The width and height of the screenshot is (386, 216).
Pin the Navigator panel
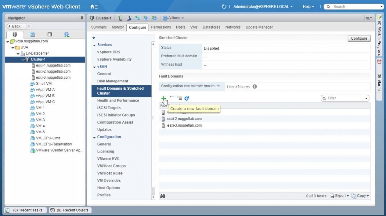[x=82, y=18]
